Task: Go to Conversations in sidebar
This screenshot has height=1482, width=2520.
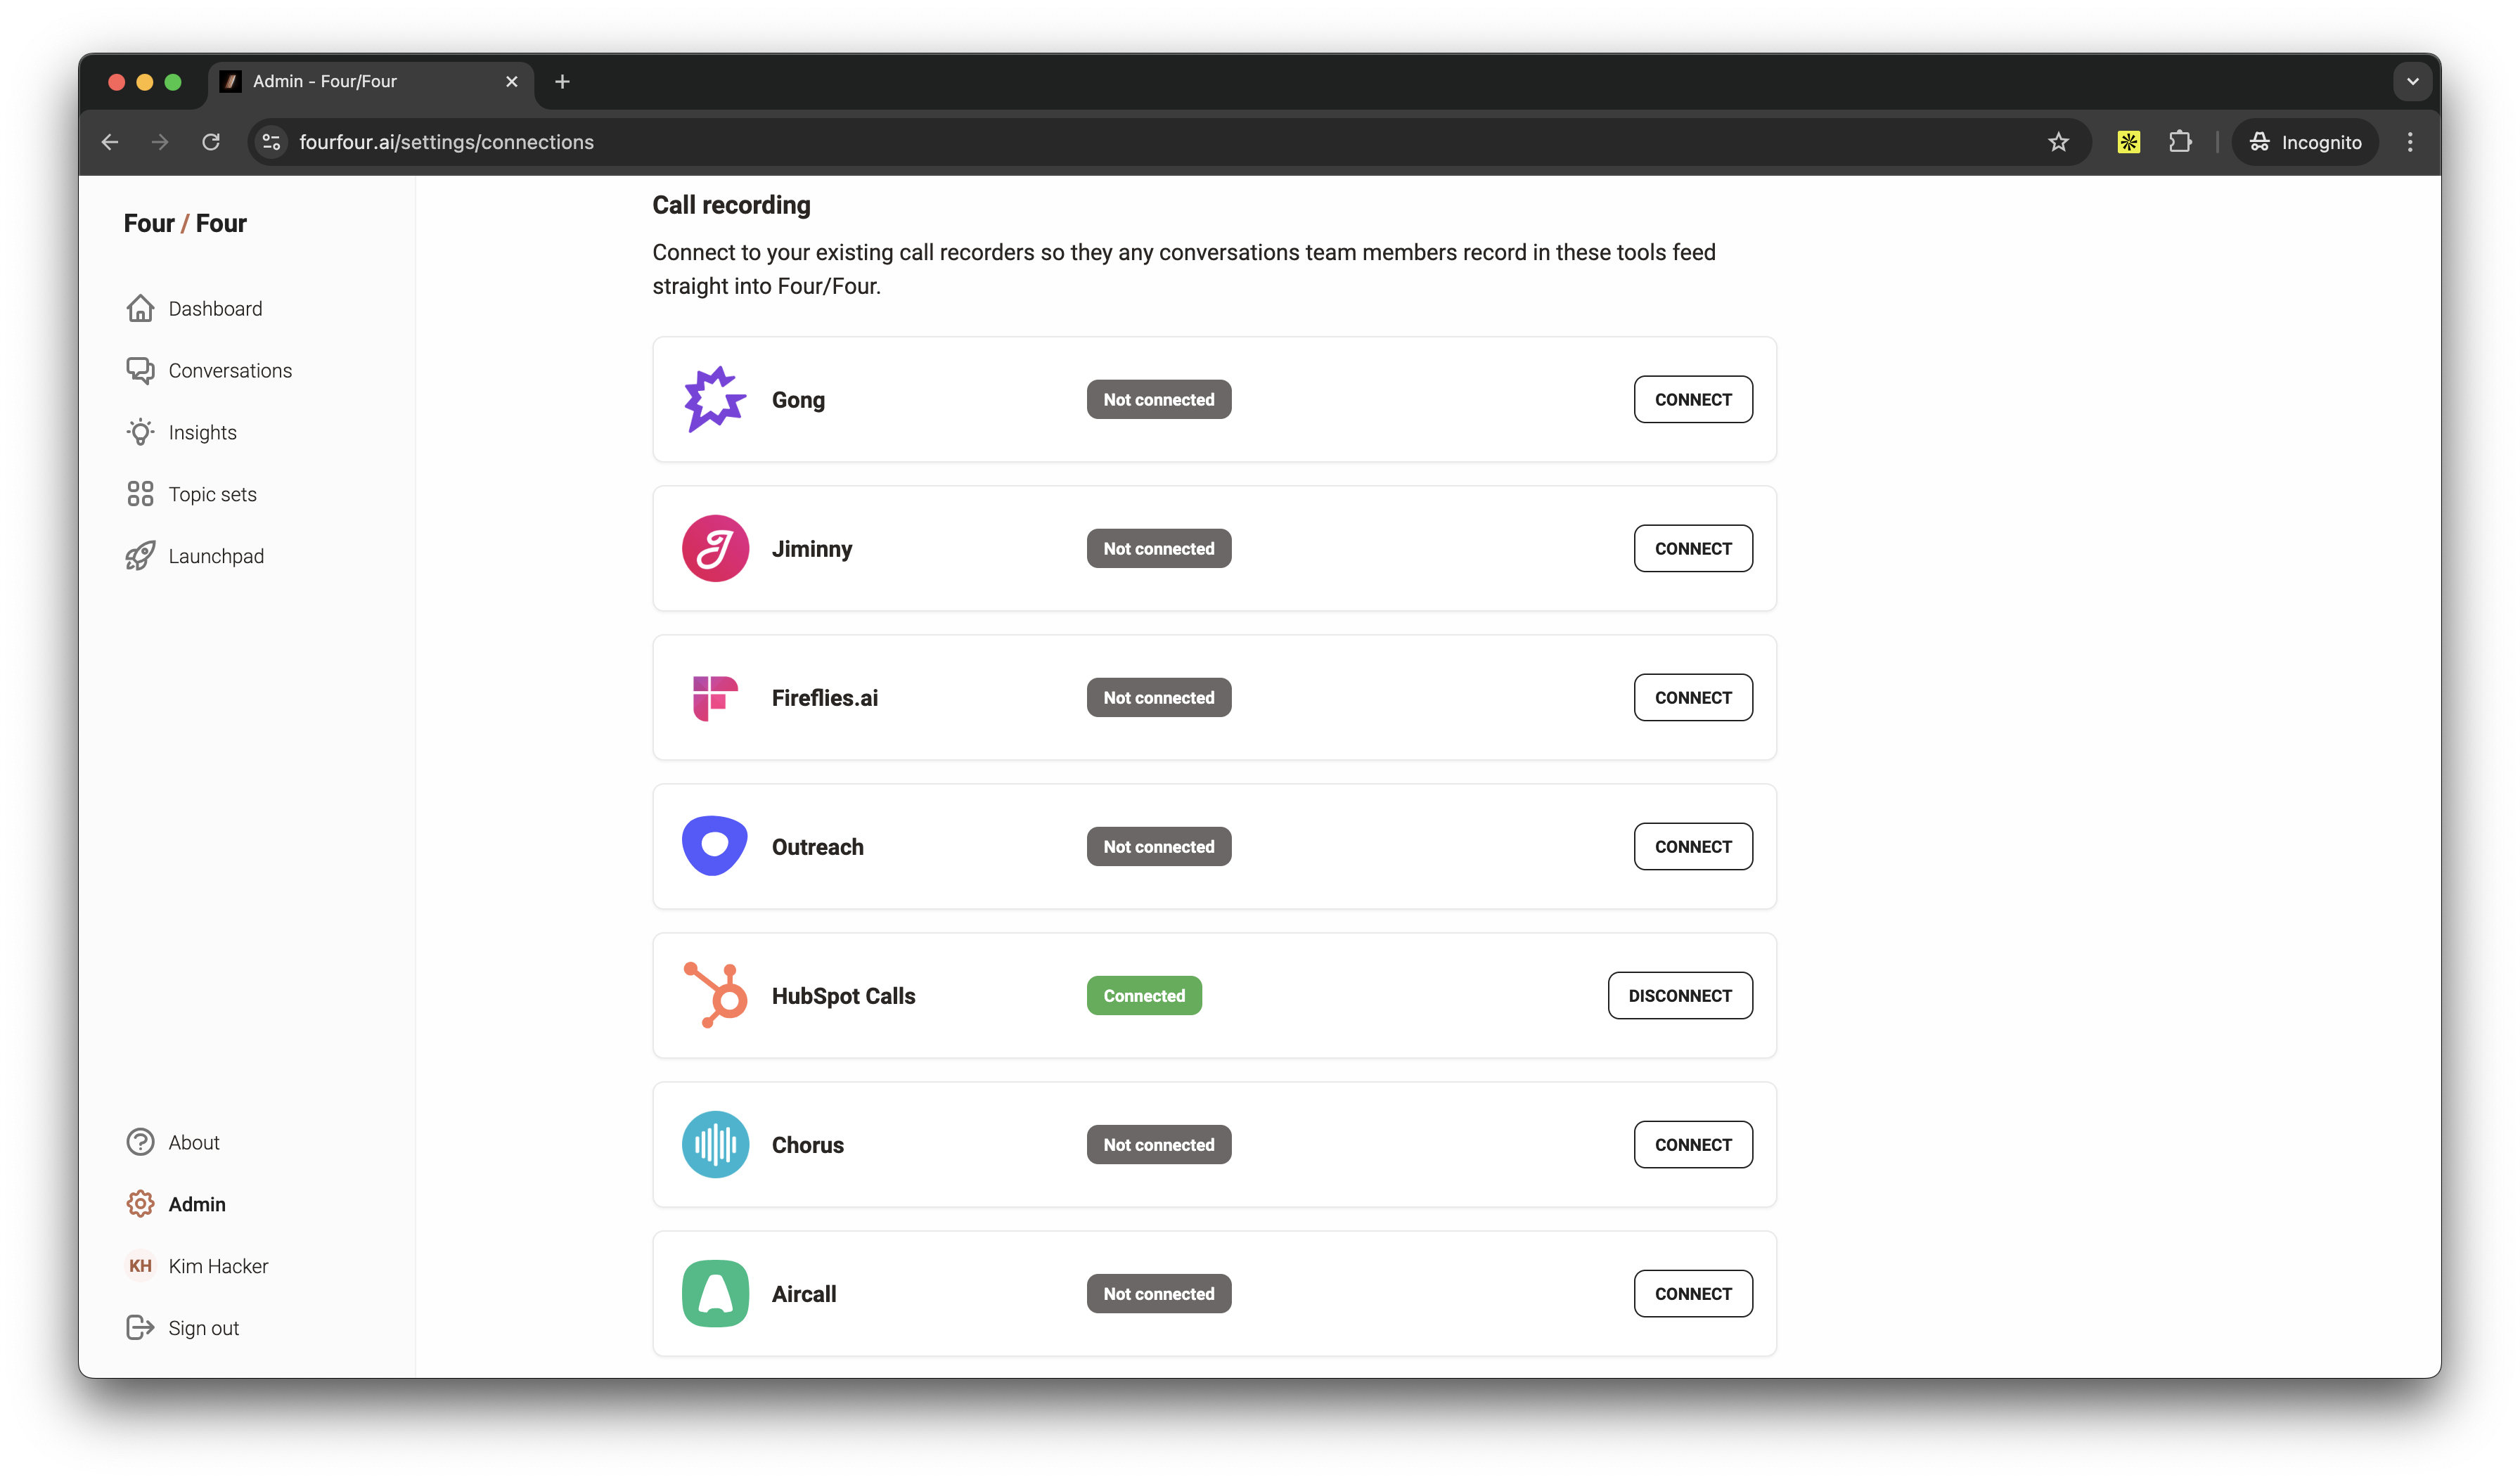Action: 230,371
